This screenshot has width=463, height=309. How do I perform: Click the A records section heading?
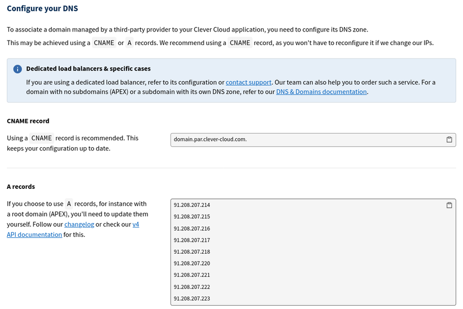(21, 187)
